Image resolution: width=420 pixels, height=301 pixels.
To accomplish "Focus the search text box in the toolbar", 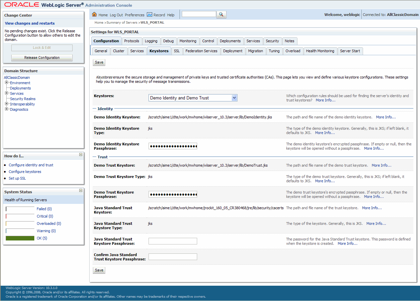I will (x=199, y=14).
